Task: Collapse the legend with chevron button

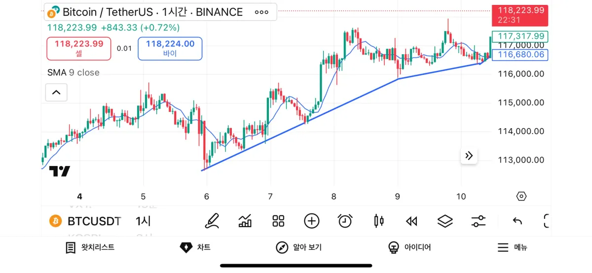Action: click(56, 92)
